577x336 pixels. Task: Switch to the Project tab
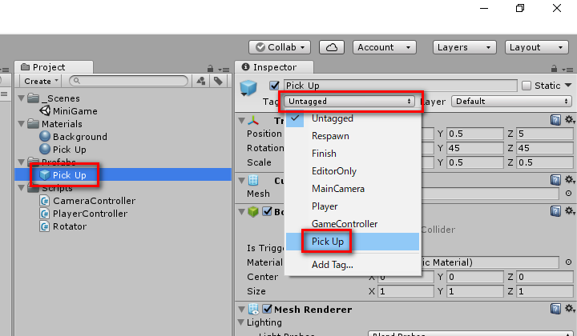[54, 67]
